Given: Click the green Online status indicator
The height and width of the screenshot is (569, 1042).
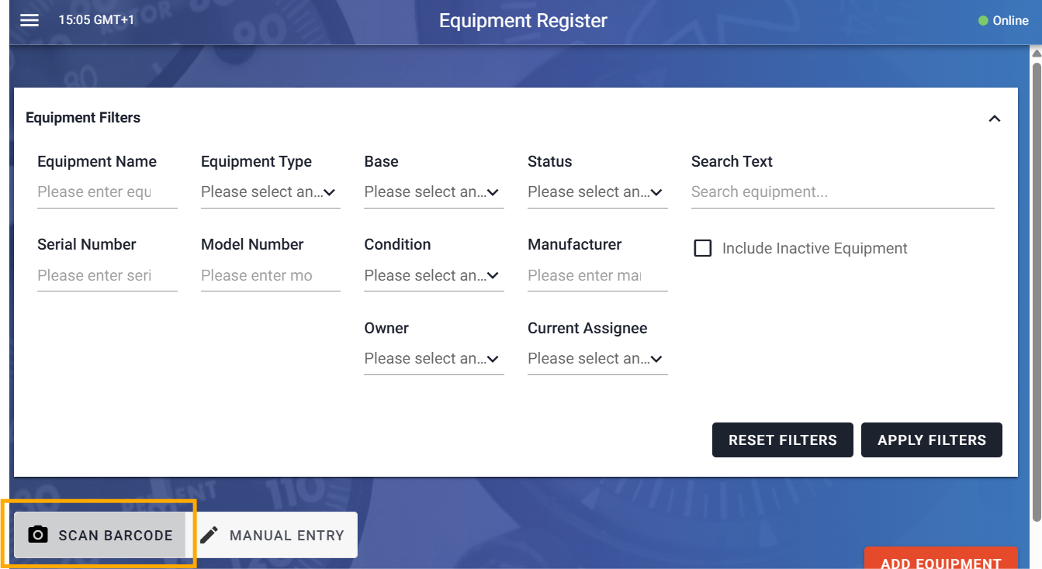Looking at the screenshot, I should 983,21.
